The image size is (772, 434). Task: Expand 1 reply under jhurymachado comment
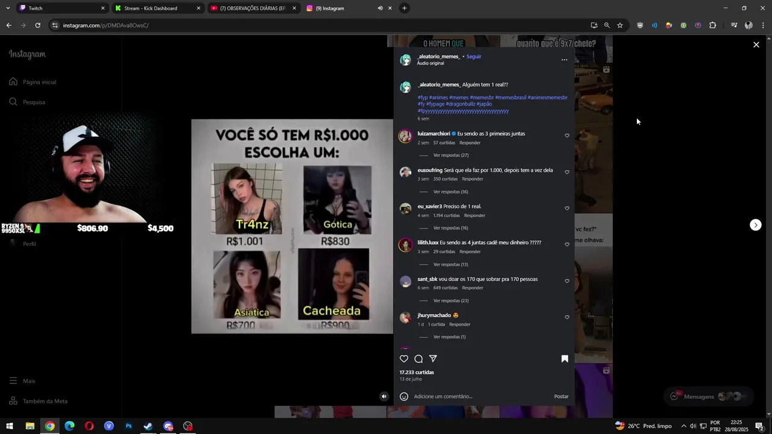pos(449,337)
